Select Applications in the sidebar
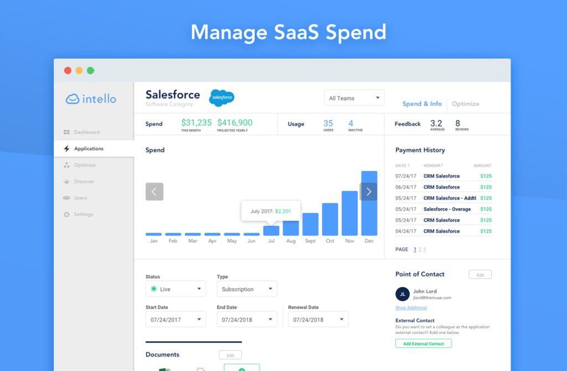Screen dimensions: 567x371 [x=94, y=149]
